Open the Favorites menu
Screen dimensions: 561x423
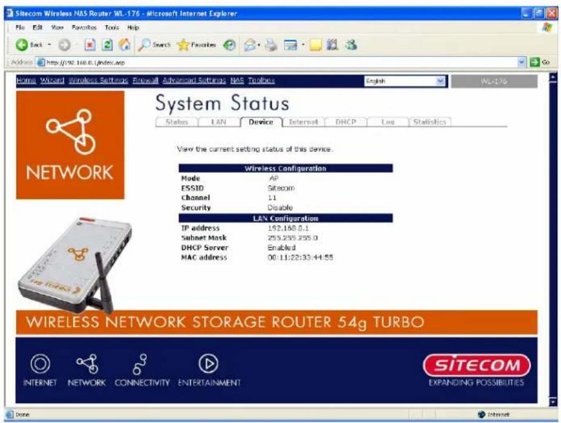(x=84, y=27)
